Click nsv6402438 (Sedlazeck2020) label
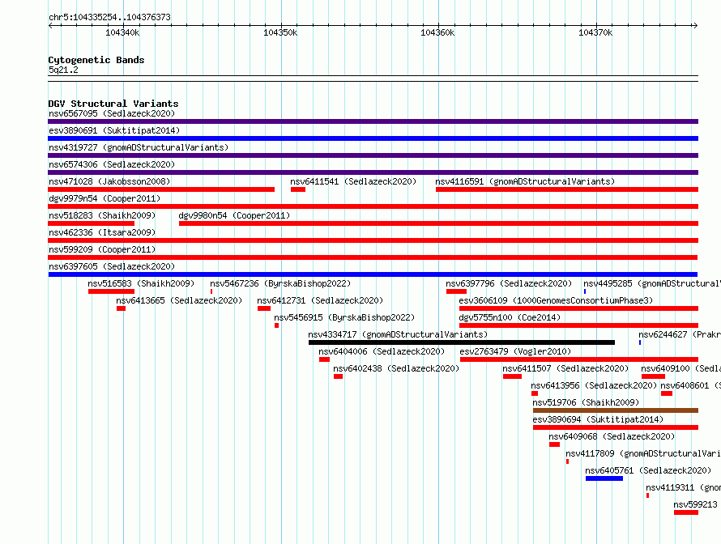 (x=396, y=368)
